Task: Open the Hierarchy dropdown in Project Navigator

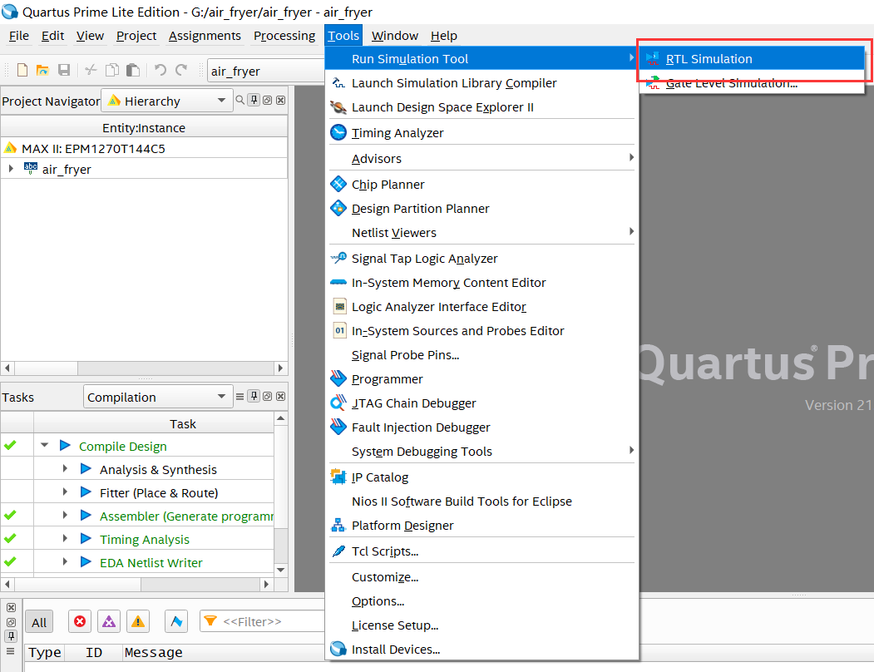Action: (x=167, y=101)
